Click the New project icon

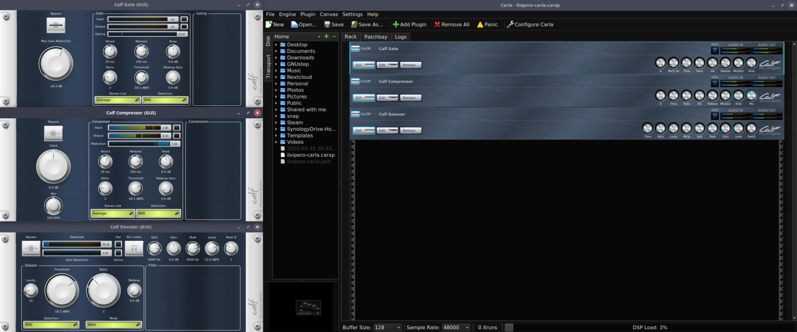coord(269,24)
